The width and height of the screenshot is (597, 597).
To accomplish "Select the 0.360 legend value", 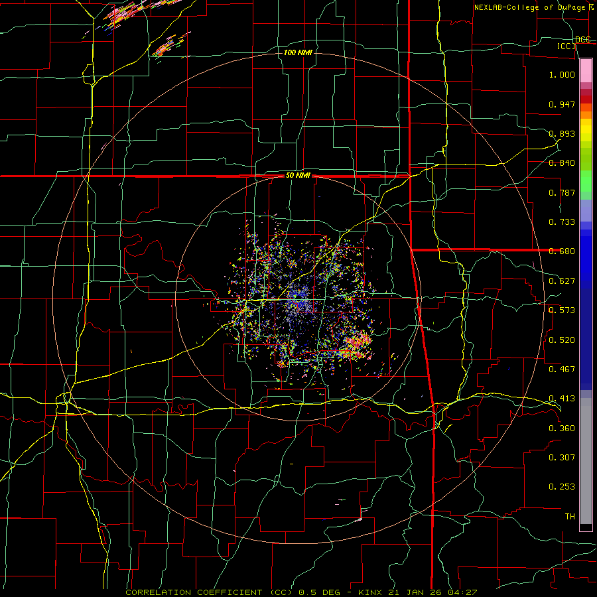I will point(562,429).
